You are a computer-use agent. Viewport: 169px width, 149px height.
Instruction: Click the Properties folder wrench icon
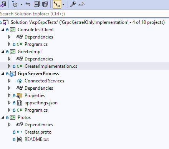pos(20,96)
